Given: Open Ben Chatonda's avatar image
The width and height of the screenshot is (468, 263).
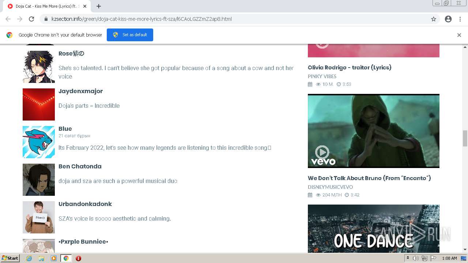Looking at the screenshot, I should tap(39, 180).
